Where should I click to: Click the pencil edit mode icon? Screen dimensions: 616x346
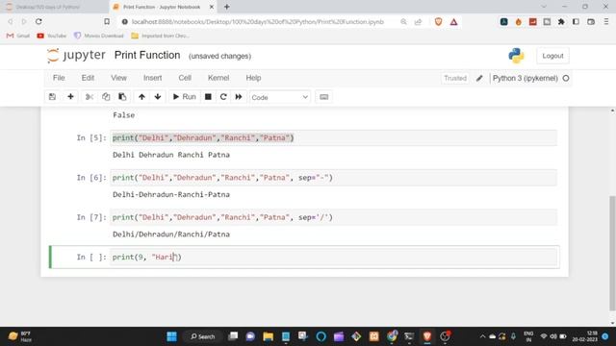pyautogui.click(x=479, y=79)
